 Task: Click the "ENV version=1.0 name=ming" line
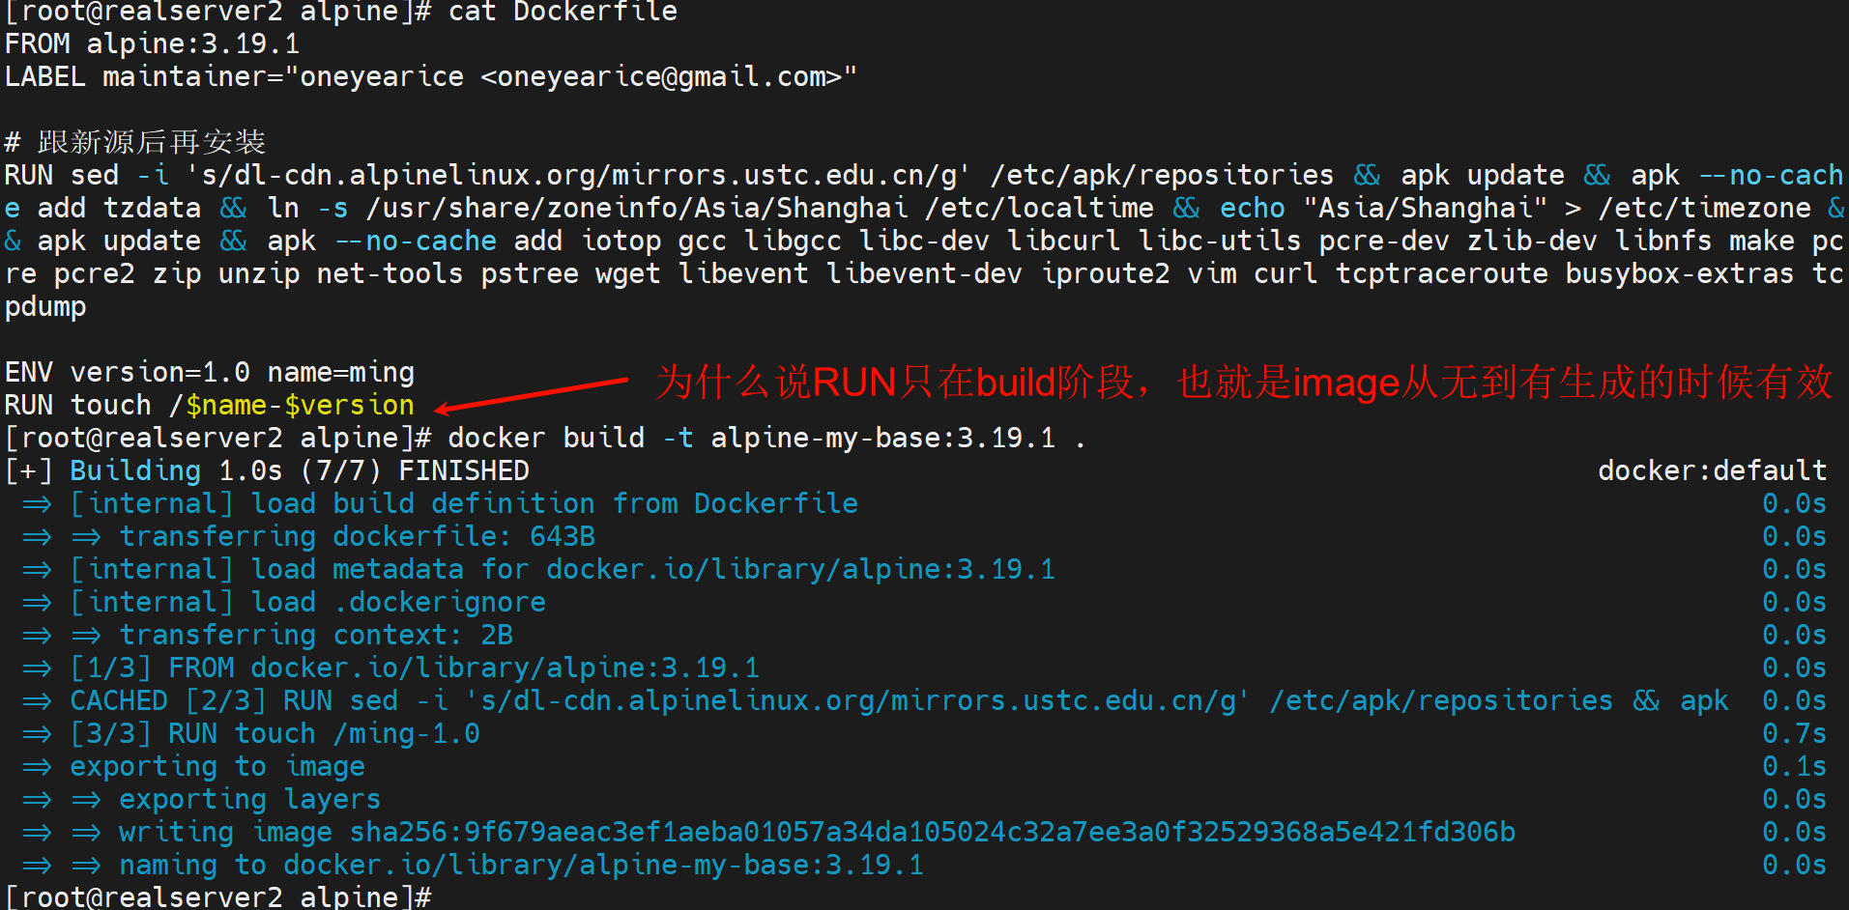[210, 372]
